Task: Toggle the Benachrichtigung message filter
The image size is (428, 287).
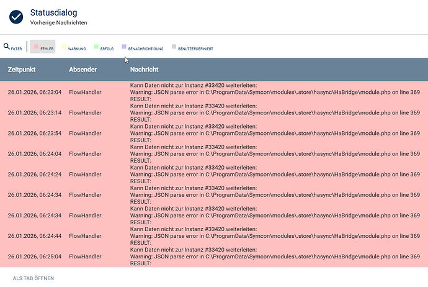Action: click(143, 47)
